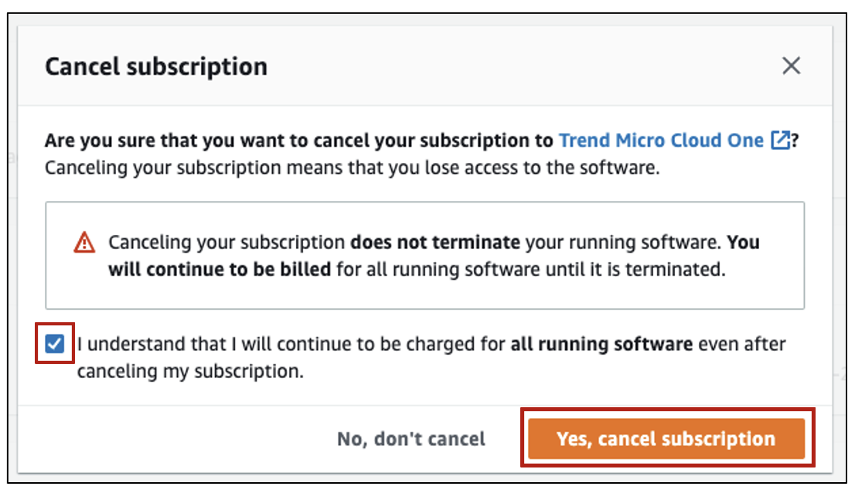The image size is (855, 493).
Task: Click 'canceling my subscription.' label line
Action: pyautogui.click(x=190, y=372)
